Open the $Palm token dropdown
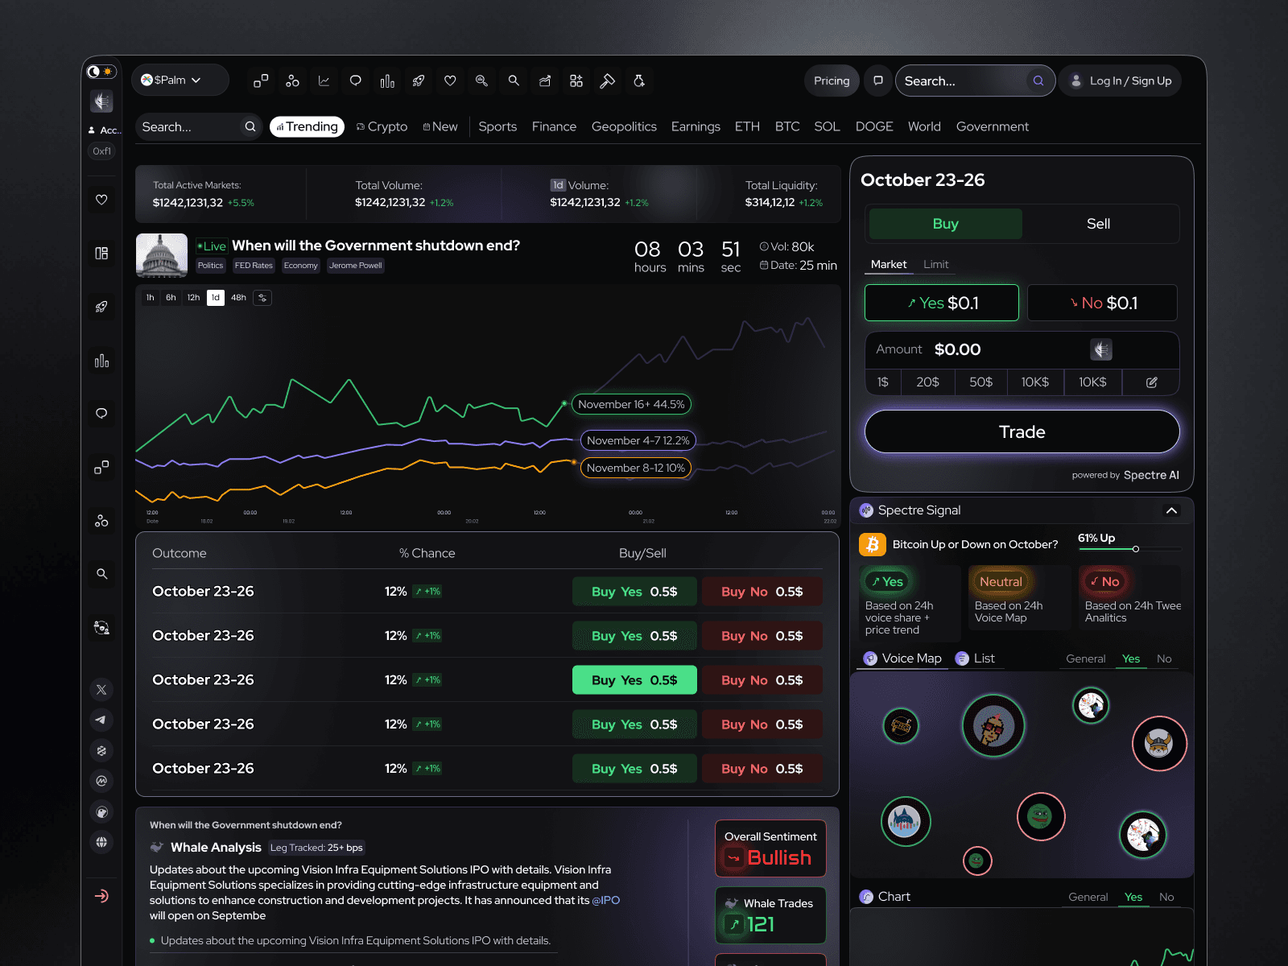1288x966 pixels. coord(180,80)
